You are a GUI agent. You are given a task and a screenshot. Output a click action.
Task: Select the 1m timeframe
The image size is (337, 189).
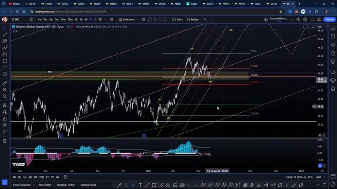40,19
